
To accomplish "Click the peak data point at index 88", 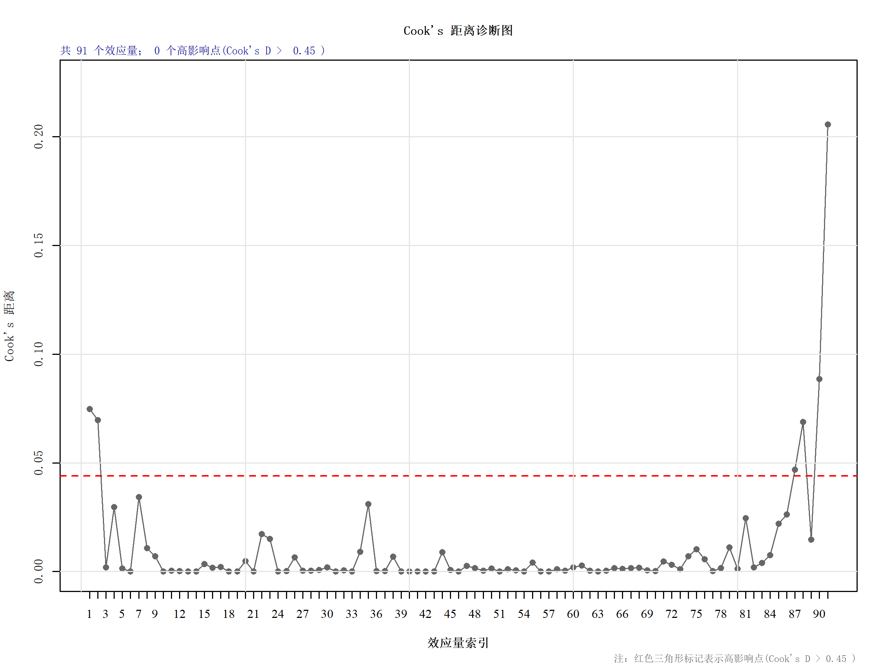I will 803,422.
